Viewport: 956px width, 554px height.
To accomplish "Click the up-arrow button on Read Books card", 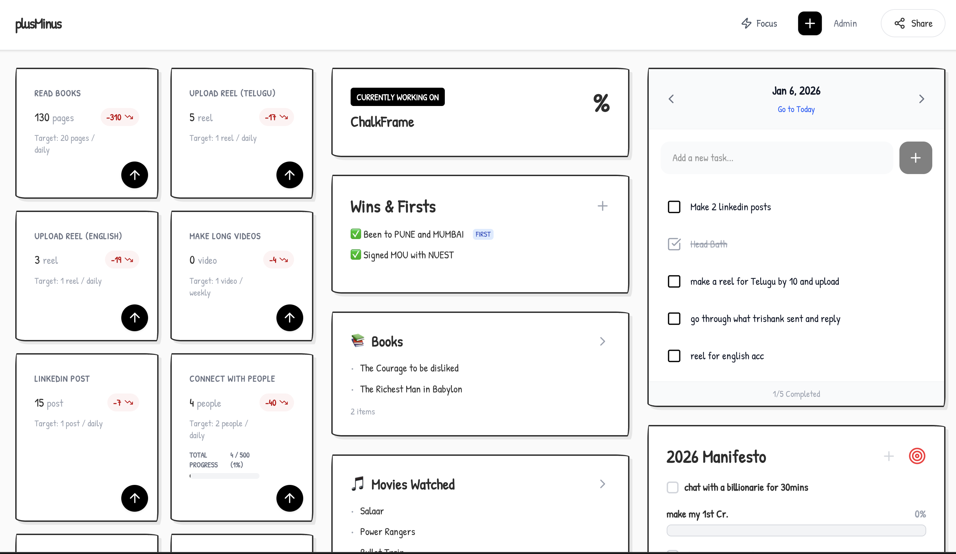I will 134,175.
